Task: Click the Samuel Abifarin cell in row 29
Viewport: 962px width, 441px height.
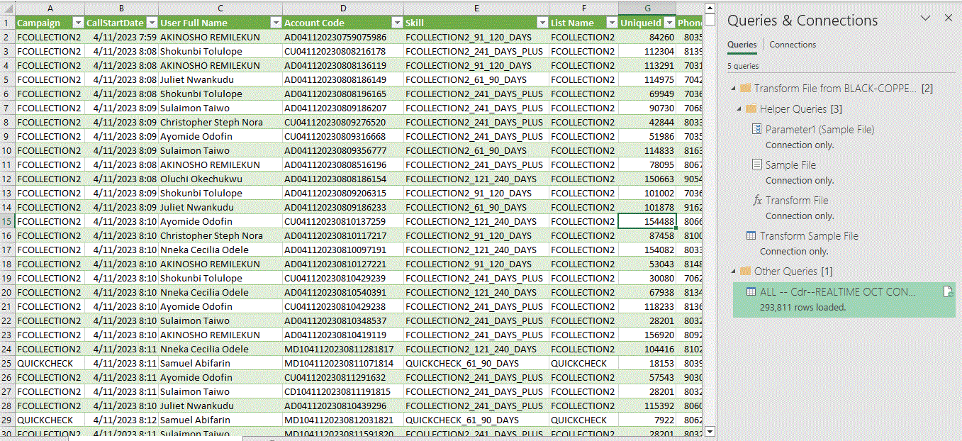Action: tap(220, 420)
